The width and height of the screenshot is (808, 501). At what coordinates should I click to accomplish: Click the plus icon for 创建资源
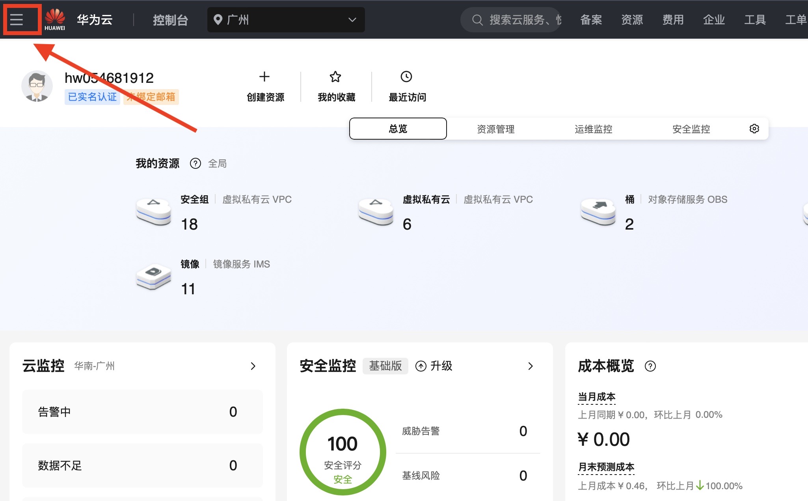[x=264, y=77]
